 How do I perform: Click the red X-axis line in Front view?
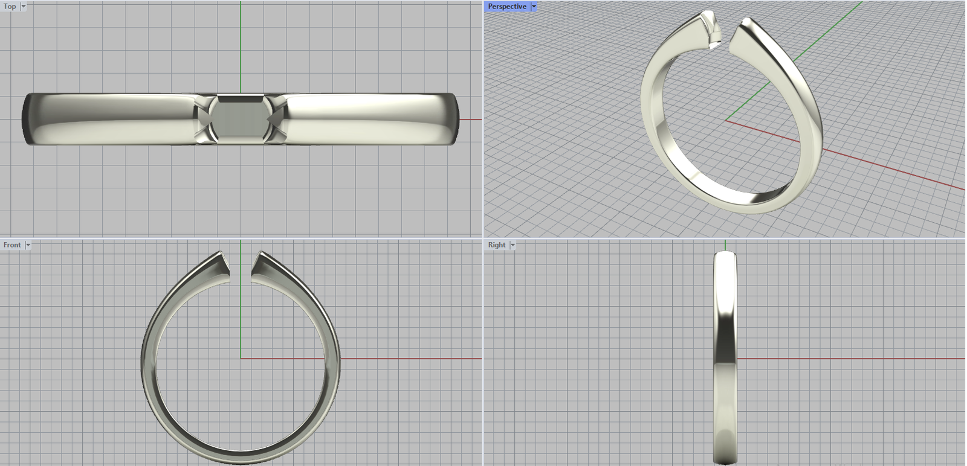point(411,359)
